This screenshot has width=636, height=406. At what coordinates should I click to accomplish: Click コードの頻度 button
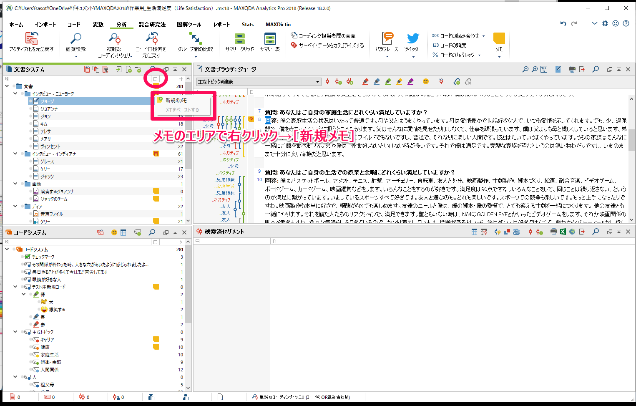coord(449,45)
